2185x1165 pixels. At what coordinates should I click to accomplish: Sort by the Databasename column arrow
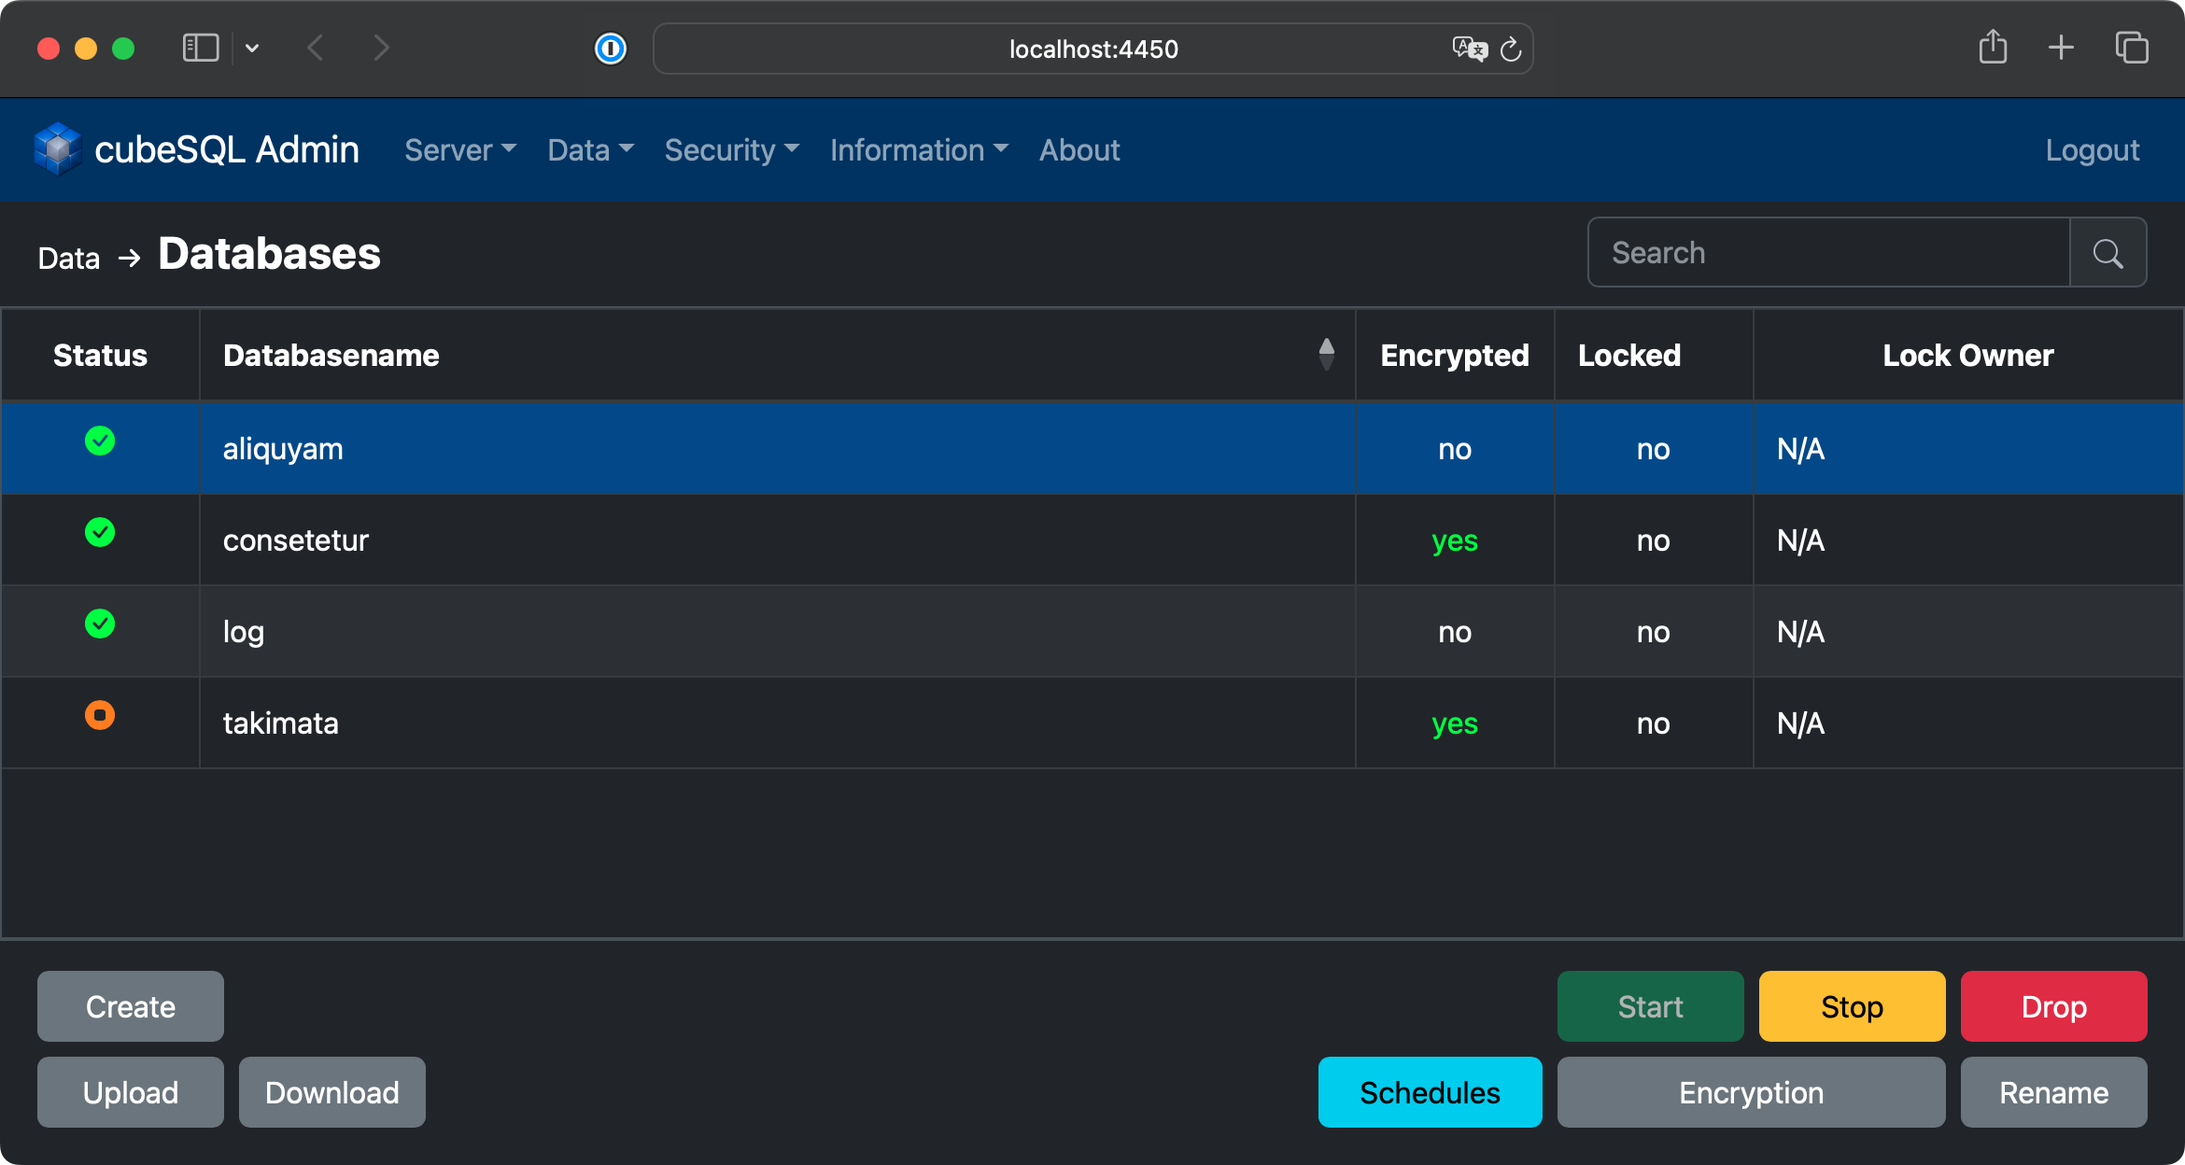pyautogui.click(x=1326, y=355)
